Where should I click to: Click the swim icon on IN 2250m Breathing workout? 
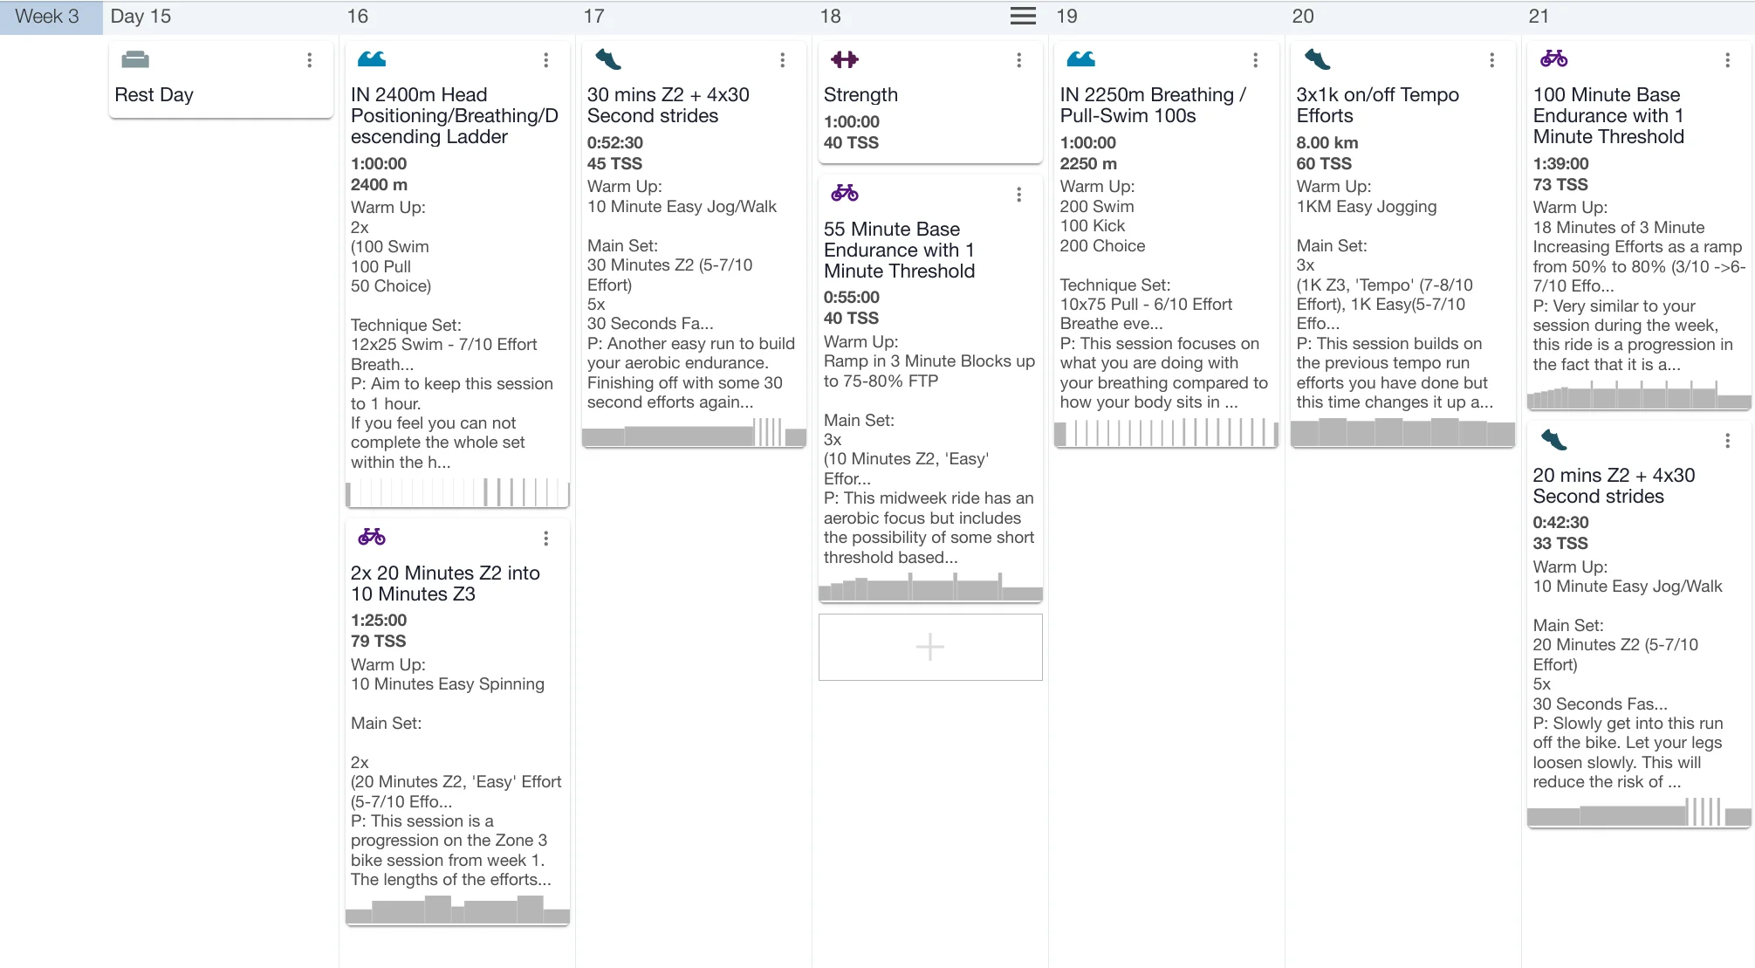coord(1081,59)
